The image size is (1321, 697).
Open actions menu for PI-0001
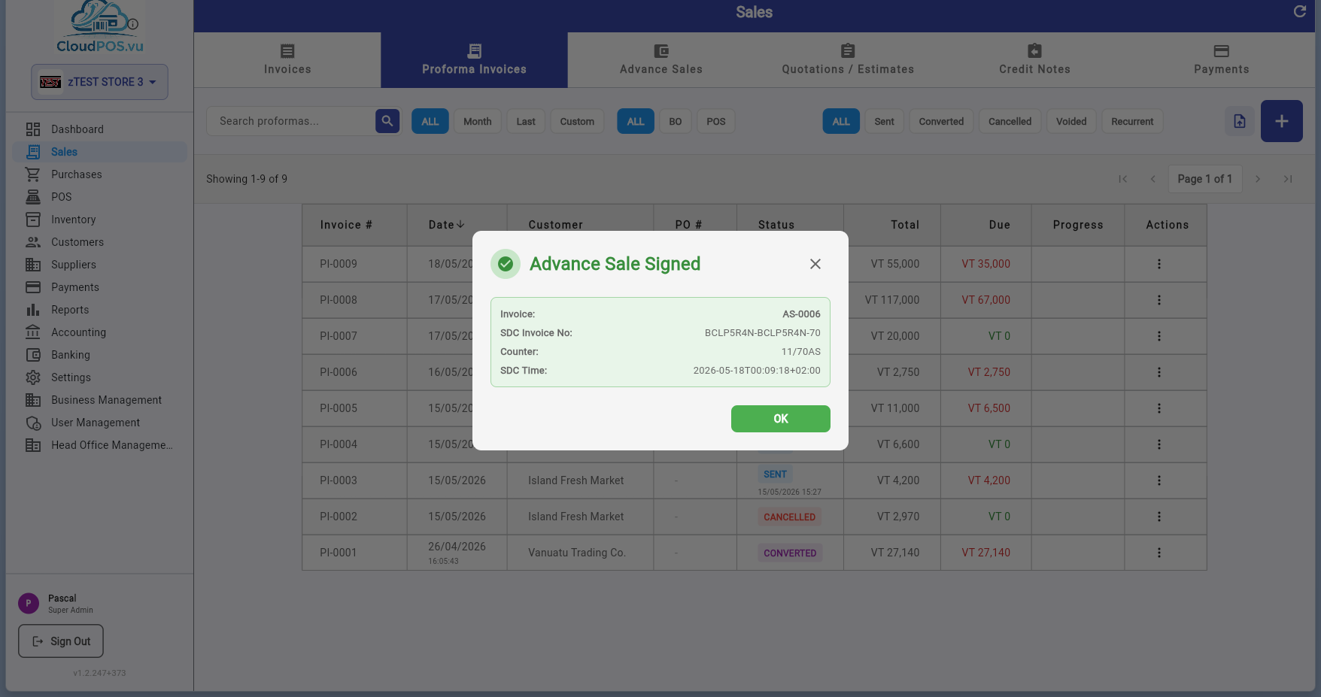point(1159,553)
